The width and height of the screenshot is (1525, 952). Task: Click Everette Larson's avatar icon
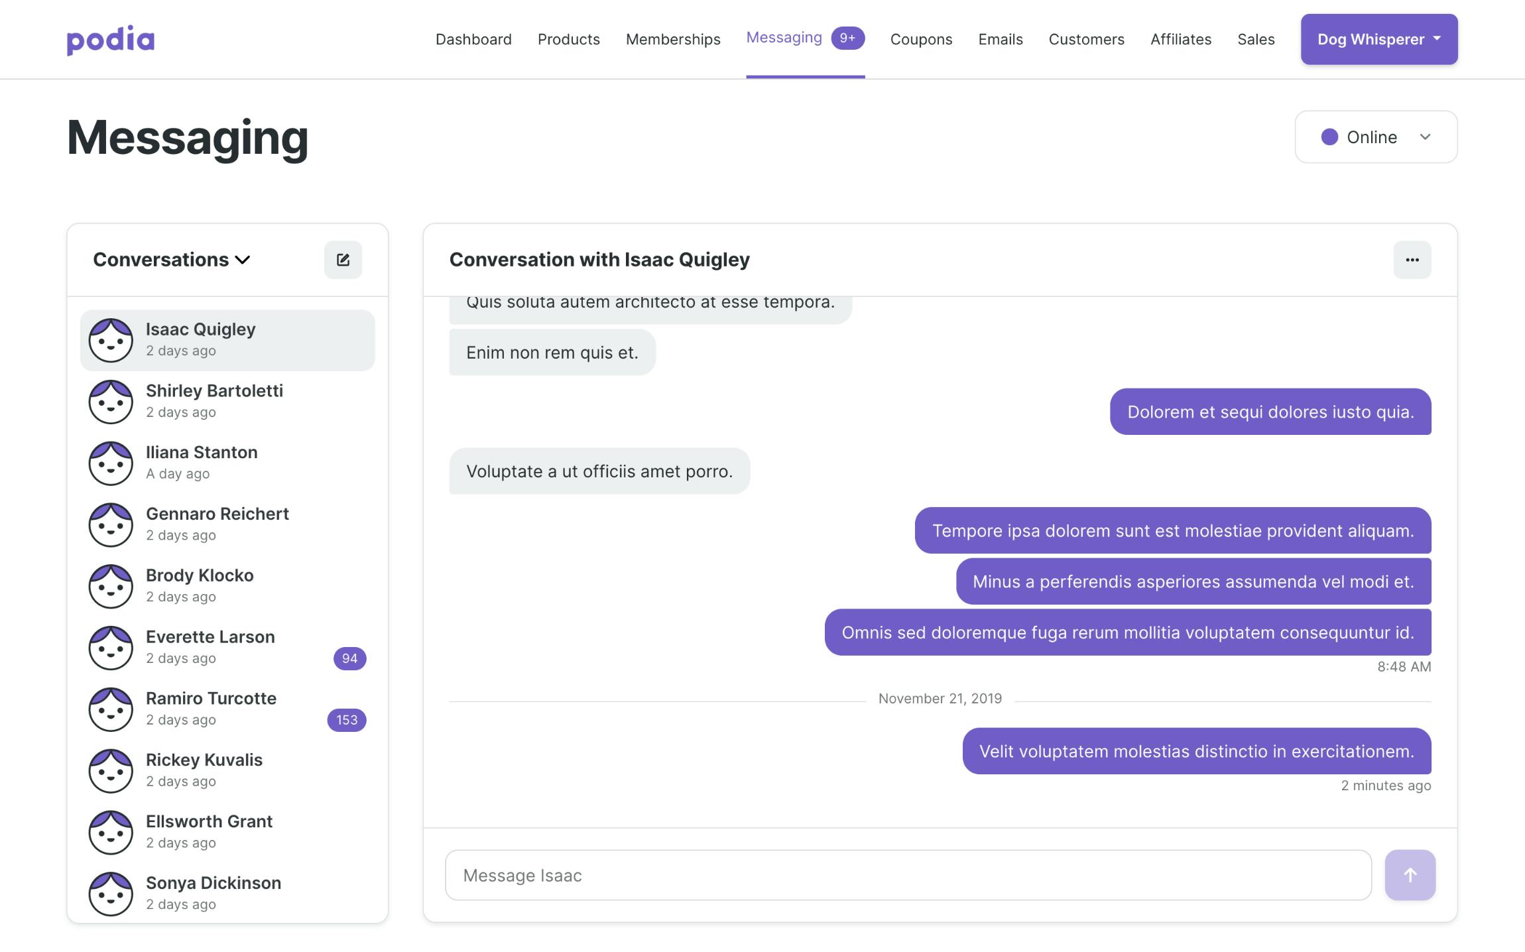[111, 648]
